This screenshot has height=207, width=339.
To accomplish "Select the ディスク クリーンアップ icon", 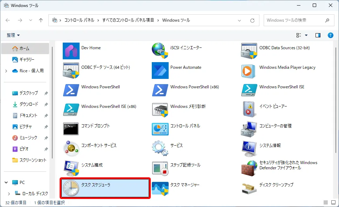I will tap(249, 189).
